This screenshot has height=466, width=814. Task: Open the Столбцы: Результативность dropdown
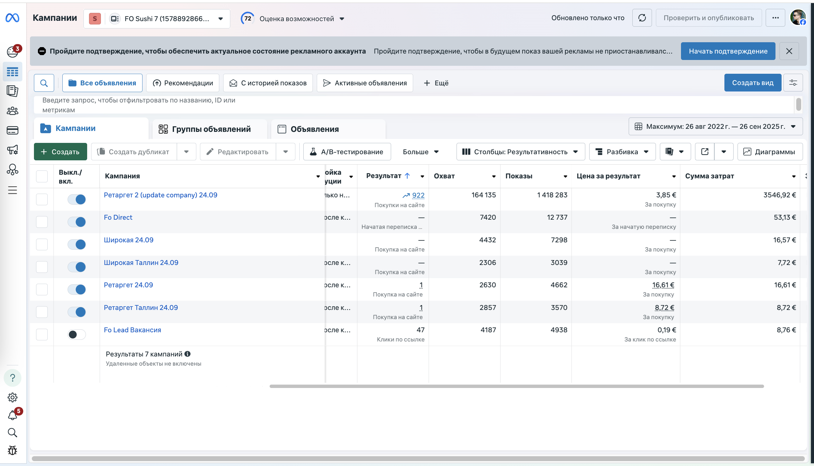pyautogui.click(x=520, y=152)
